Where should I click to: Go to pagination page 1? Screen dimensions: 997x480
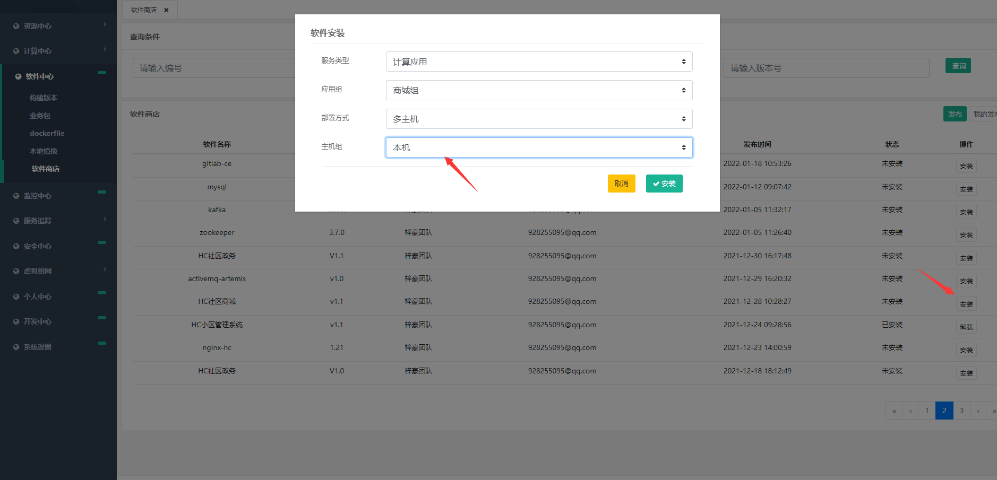pyautogui.click(x=927, y=411)
